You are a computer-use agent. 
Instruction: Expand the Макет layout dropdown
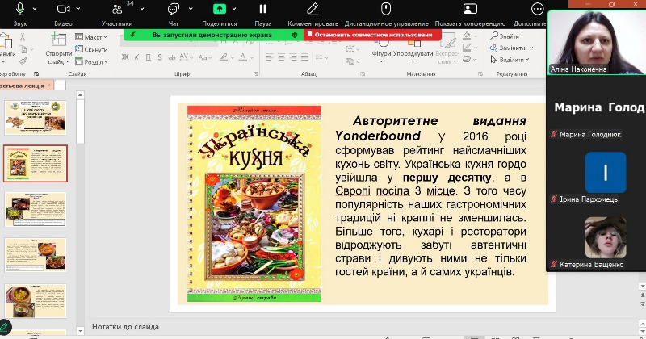point(94,37)
